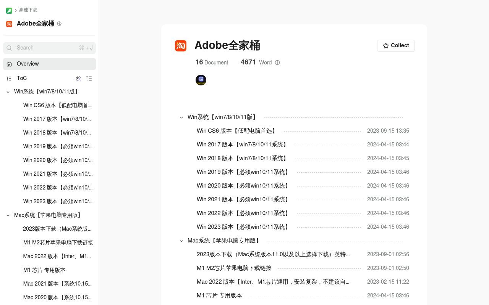Open document Win 2021 版本【必须win10/11系统】

click(243, 199)
